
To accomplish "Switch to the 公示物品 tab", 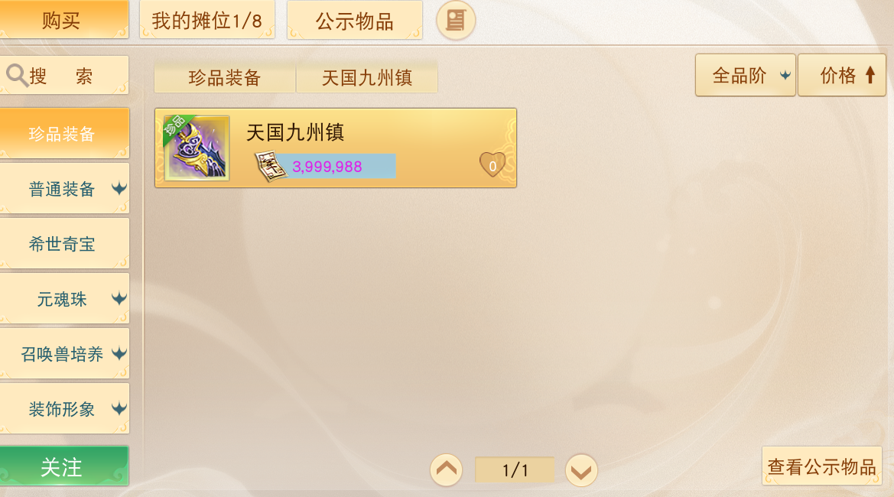I will pyautogui.click(x=355, y=21).
